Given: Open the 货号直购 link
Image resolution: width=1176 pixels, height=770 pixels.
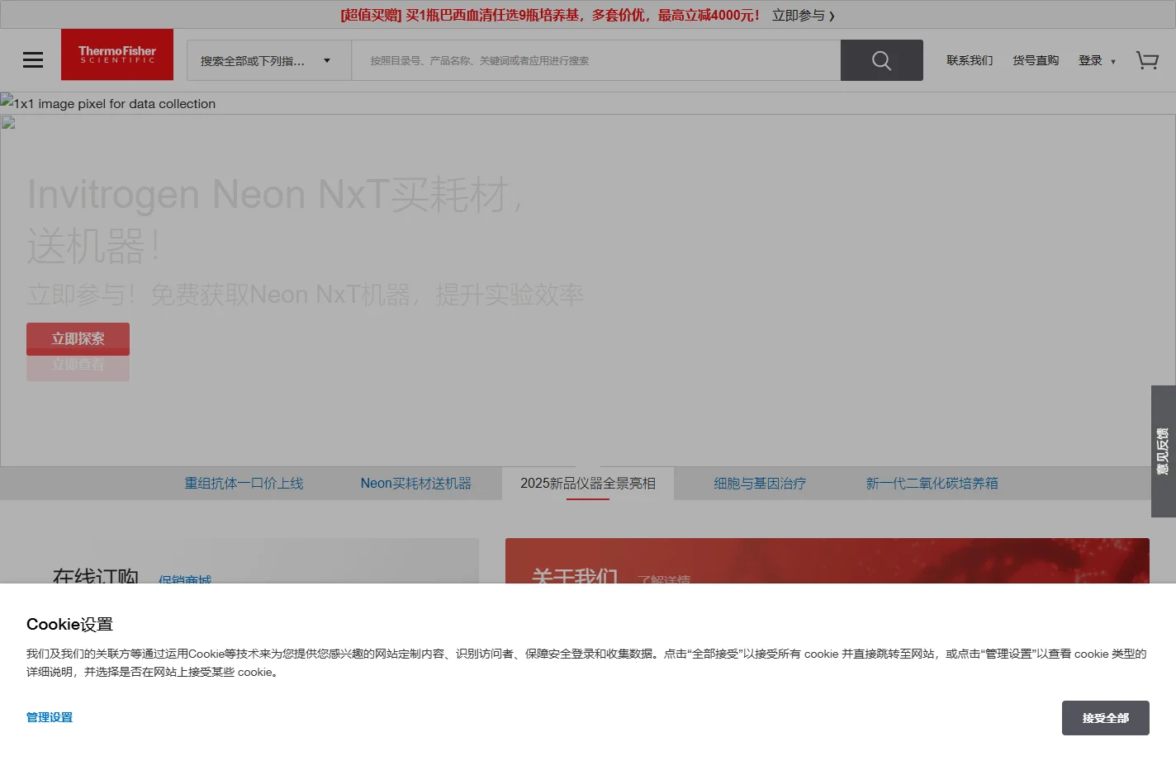Looking at the screenshot, I should pyautogui.click(x=1036, y=60).
